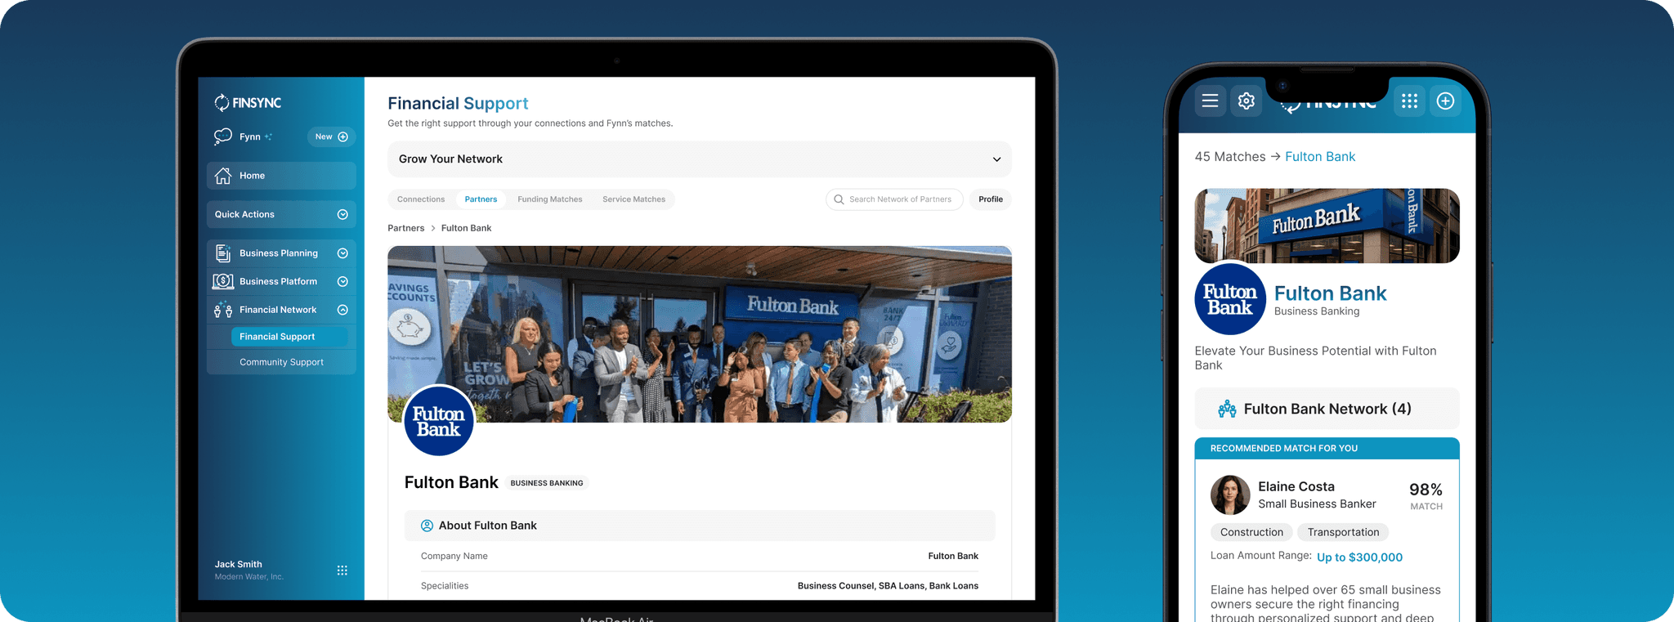The width and height of the screenshot is (1674, 622).
Task: Click the Up to $300,000 loan range
Action: click(x=1359, y=557)
